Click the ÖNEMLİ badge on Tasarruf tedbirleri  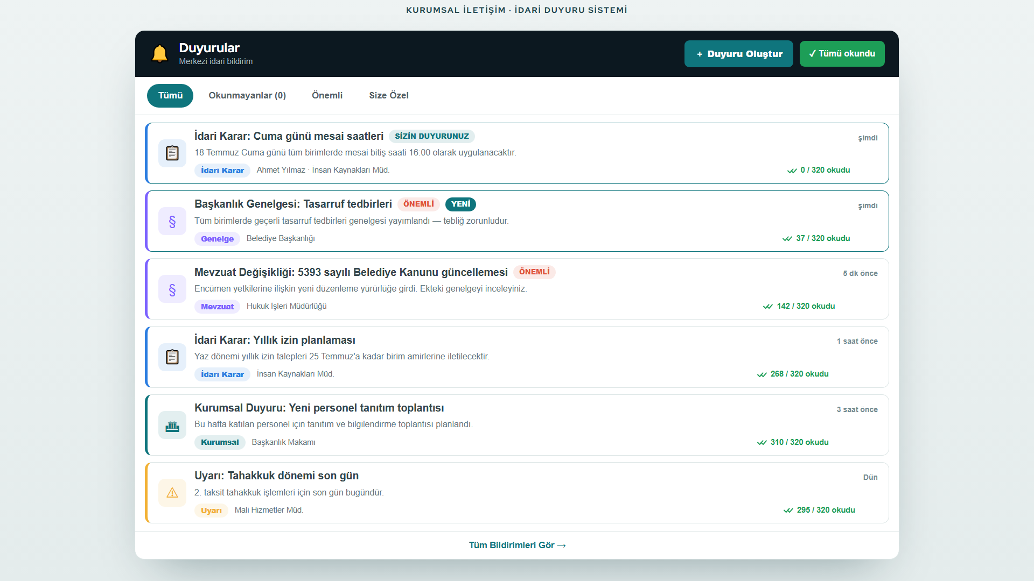click(418, 204)
